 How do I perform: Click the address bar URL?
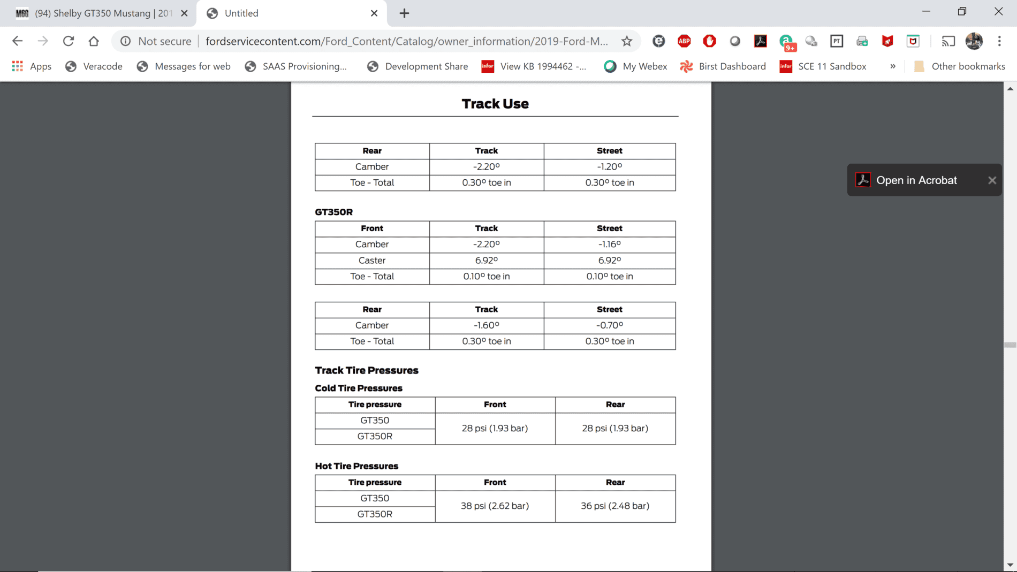pos(407,41)
